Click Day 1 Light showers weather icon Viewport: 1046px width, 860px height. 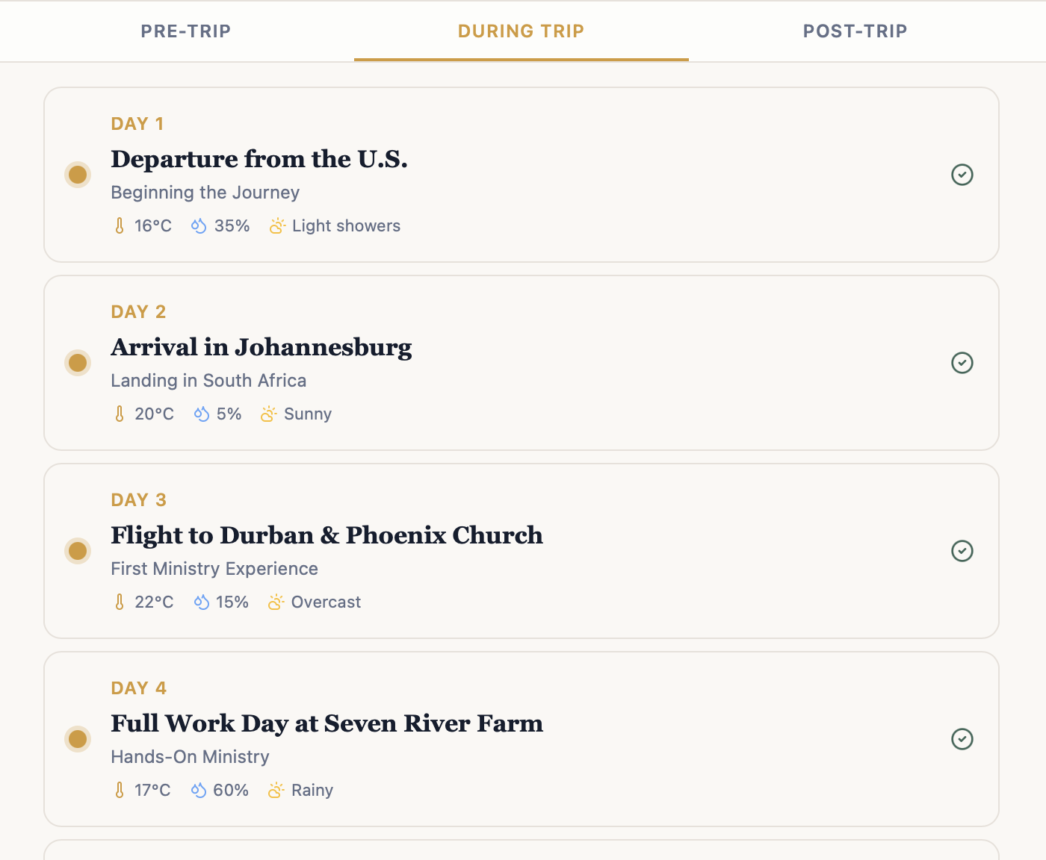(x=277, y=226)
